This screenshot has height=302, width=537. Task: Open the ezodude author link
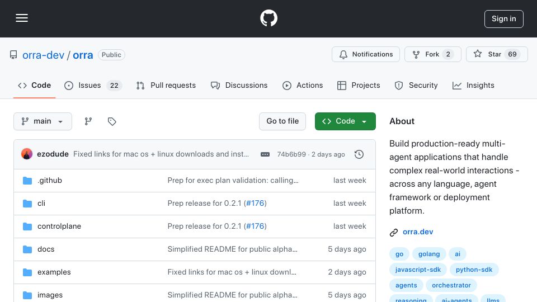pos(53,154)
